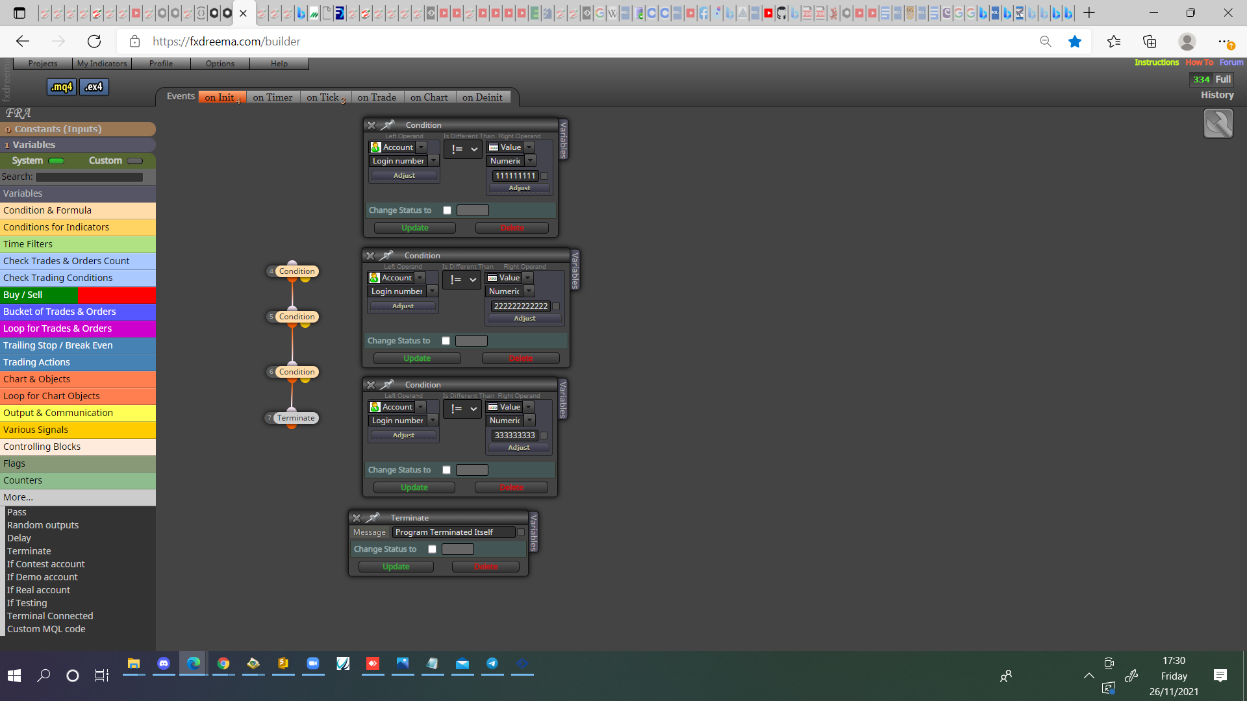
Task: Switch to the on Tick events tab
Action: tap(325, 97)
